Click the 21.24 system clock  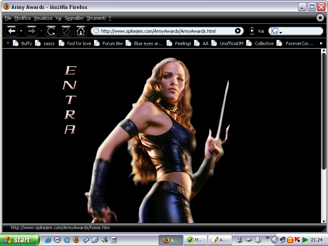point(317,240)
